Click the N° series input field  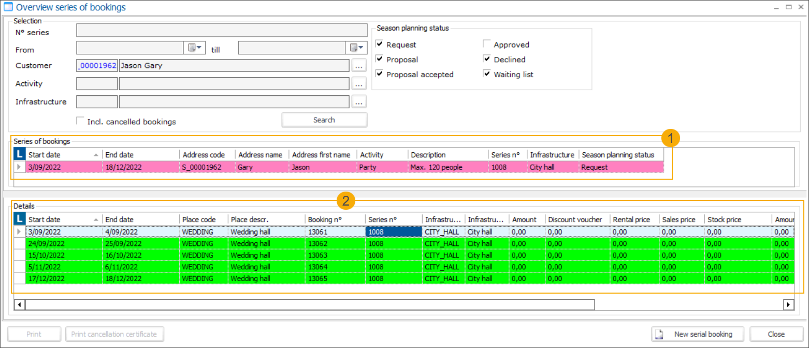(x=222, y=30)
